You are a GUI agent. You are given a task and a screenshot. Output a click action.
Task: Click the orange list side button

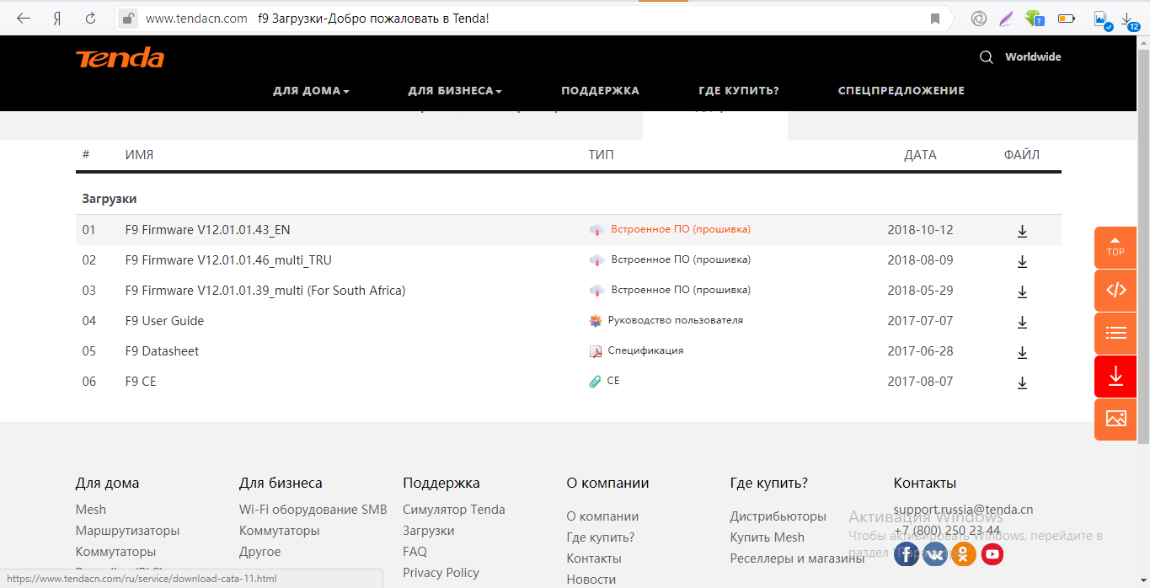coord(1115,333)
